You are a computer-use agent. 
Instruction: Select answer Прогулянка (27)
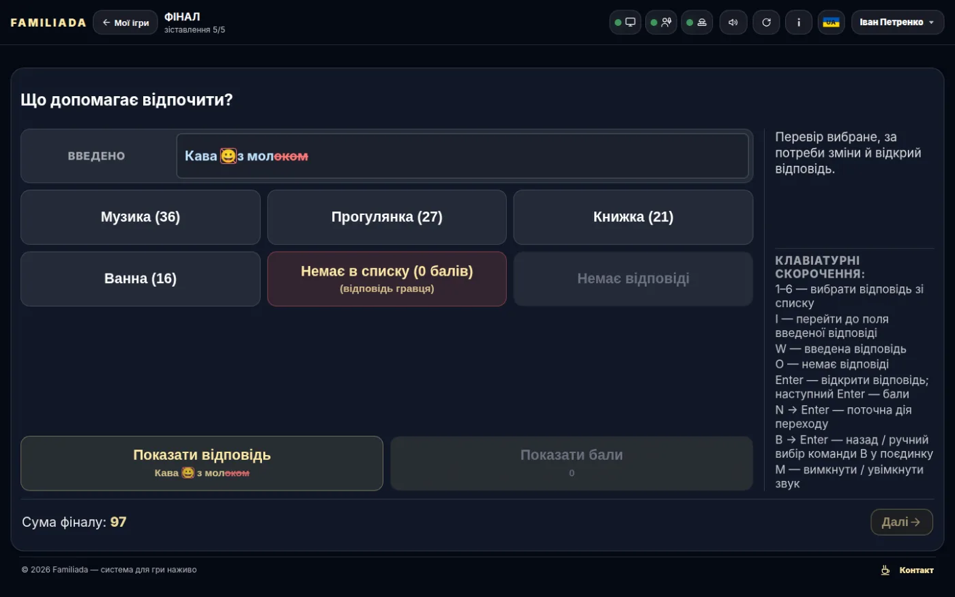coord(387,217)
